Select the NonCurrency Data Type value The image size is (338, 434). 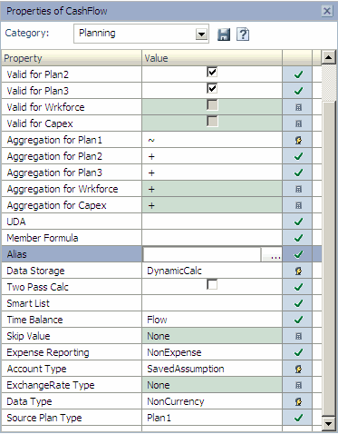click(x=176, y=401)
